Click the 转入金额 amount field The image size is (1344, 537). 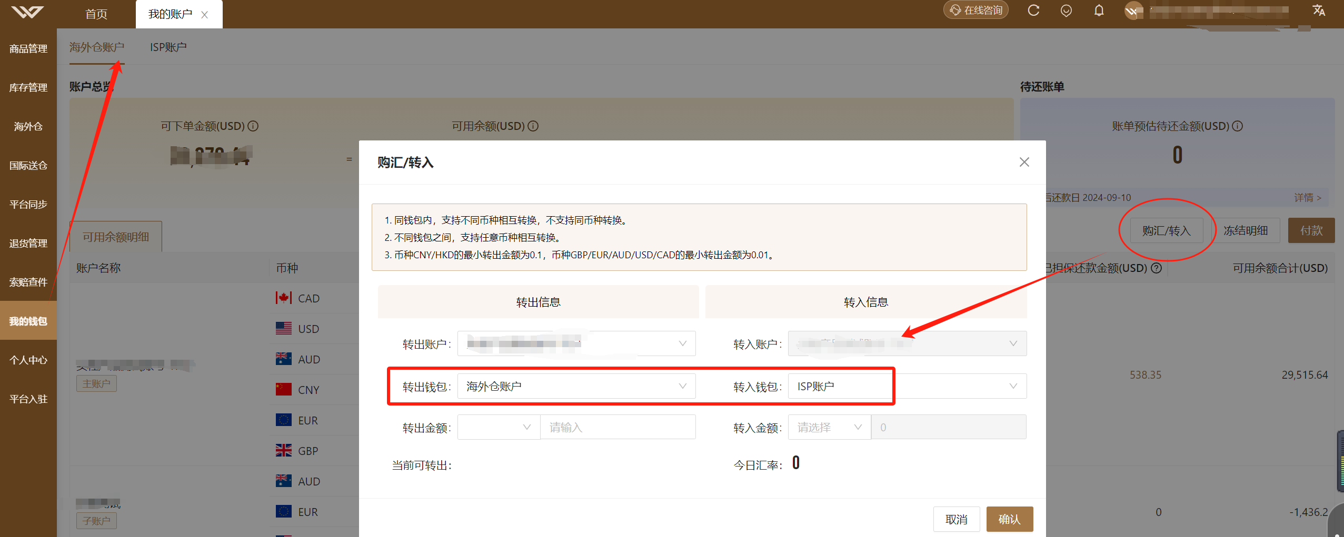tap(949, 427)
